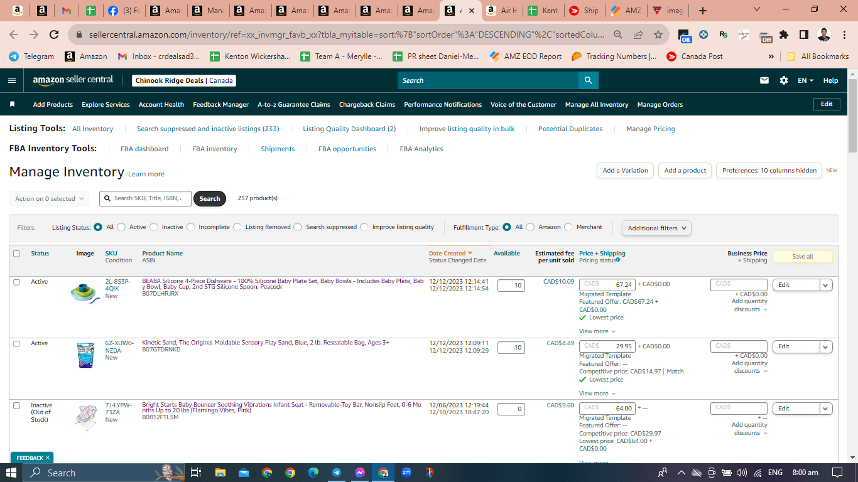Open Task View on taskbar
The width and height of the screenshot is (858, 482).
coord(196,473)
